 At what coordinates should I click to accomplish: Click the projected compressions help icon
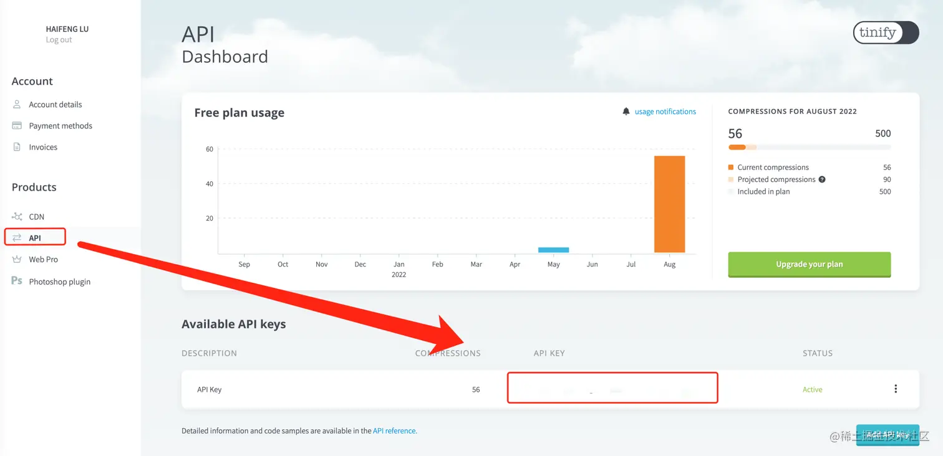(x=822, y=179)
